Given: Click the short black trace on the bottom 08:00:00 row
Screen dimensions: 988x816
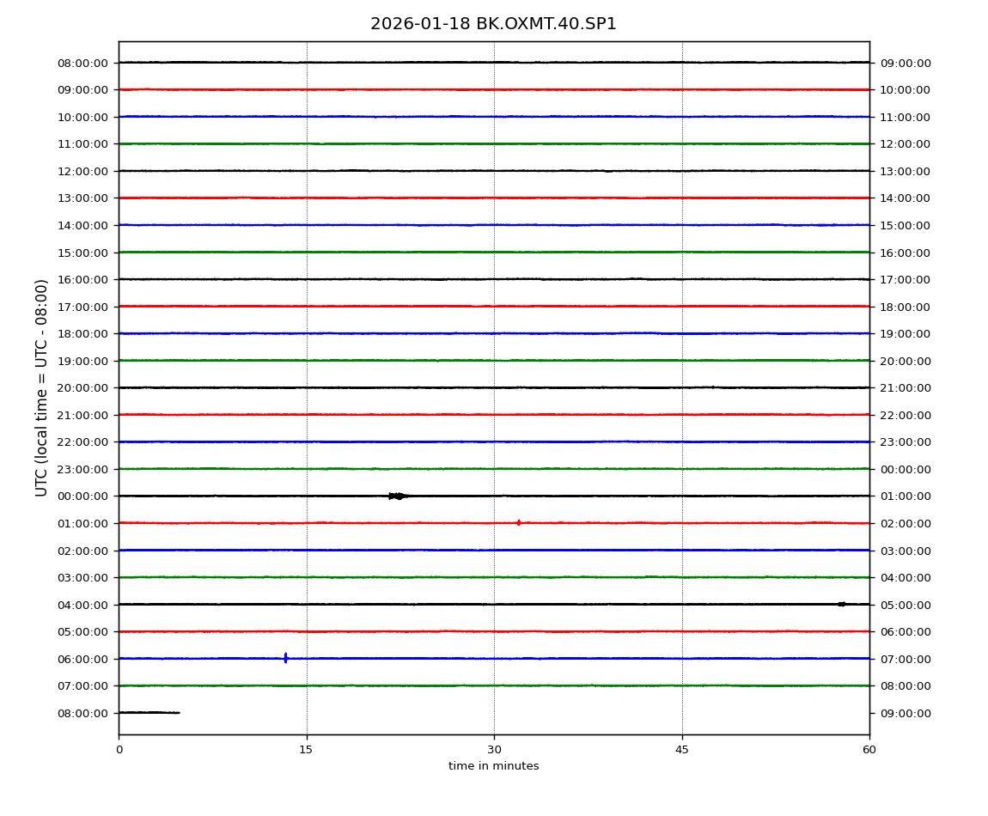Looking at the screenshot, I should [x=149, y=712].
